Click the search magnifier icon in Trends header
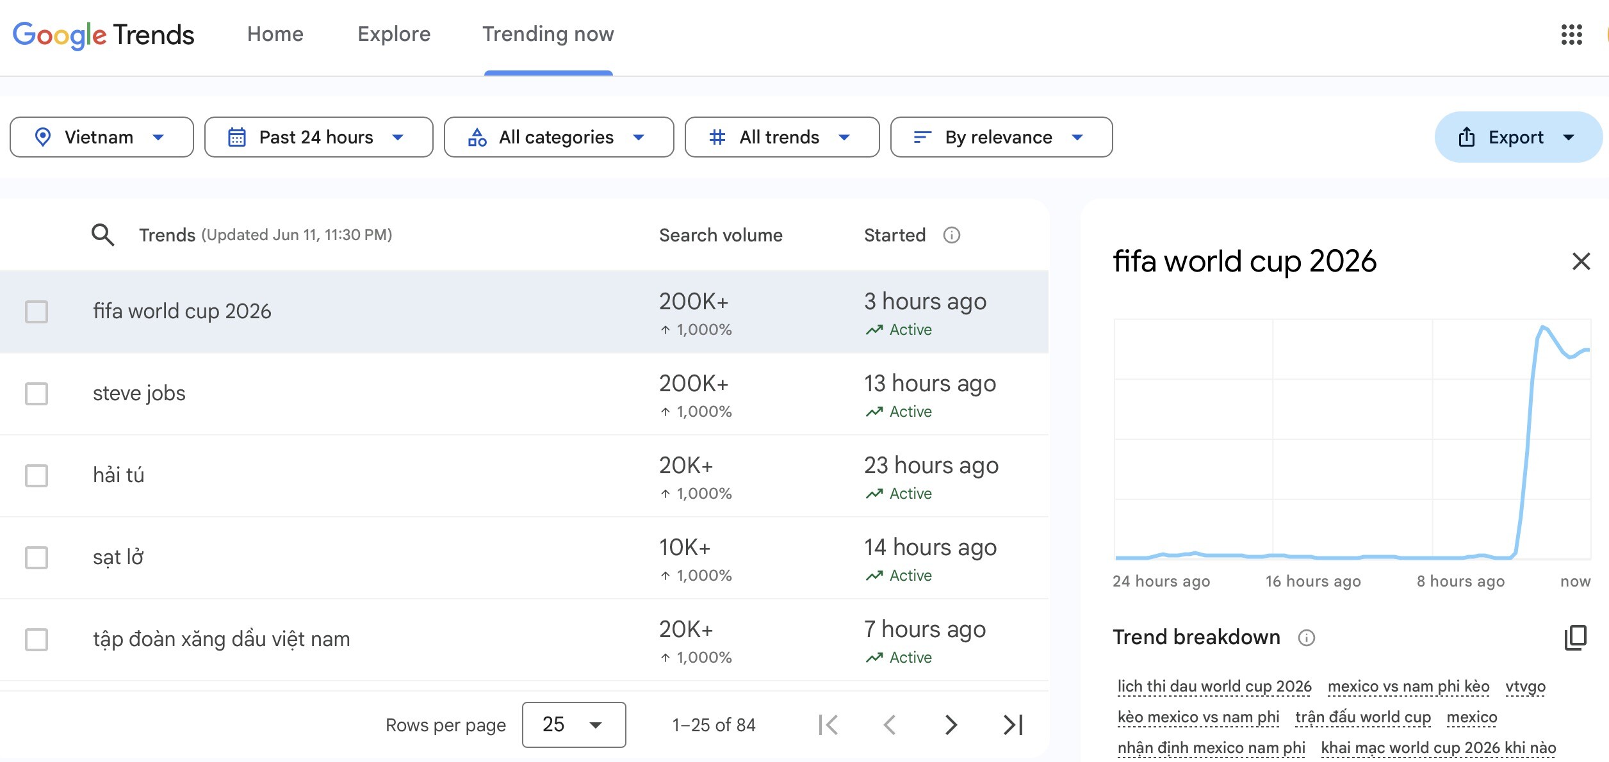The height and width of the screenshot is (762, 1609). [x=102, y=235]
